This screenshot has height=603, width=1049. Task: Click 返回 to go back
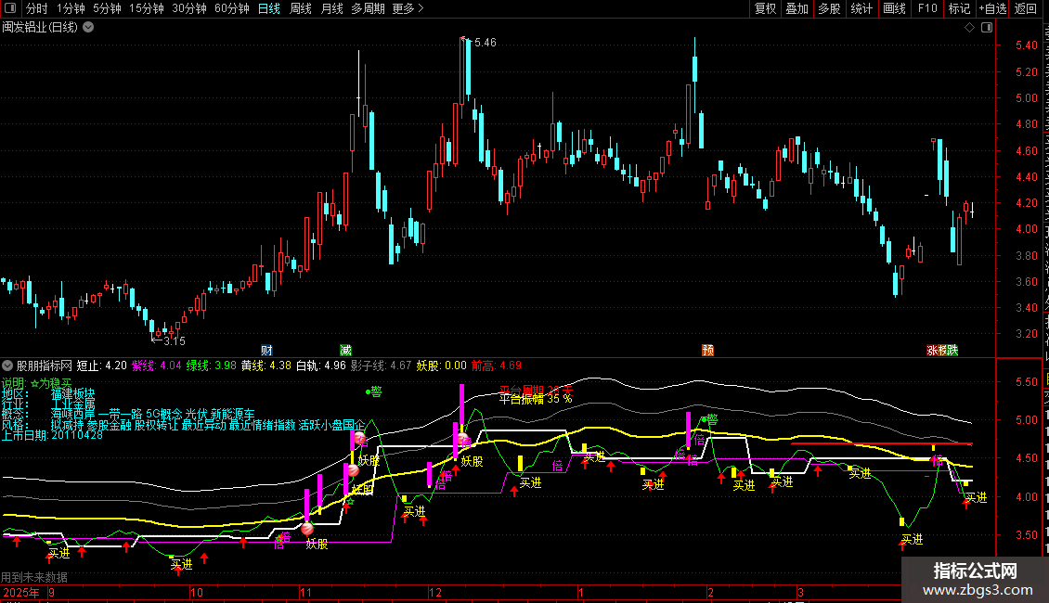coord(1026,8)
